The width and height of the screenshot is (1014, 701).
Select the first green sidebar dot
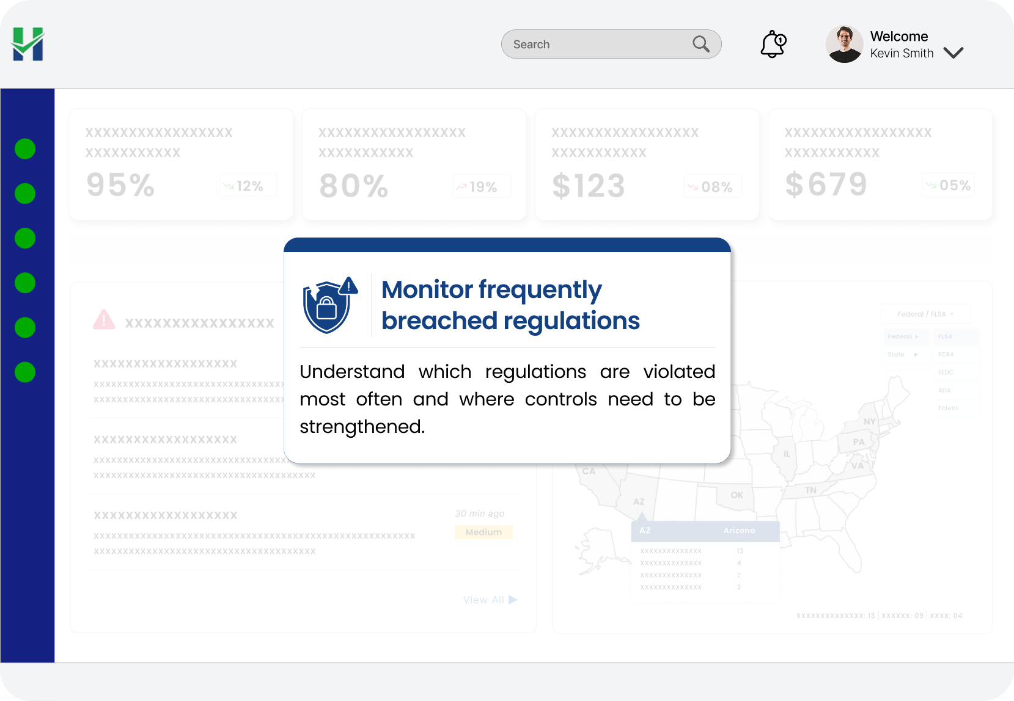[x=25, y=149]
